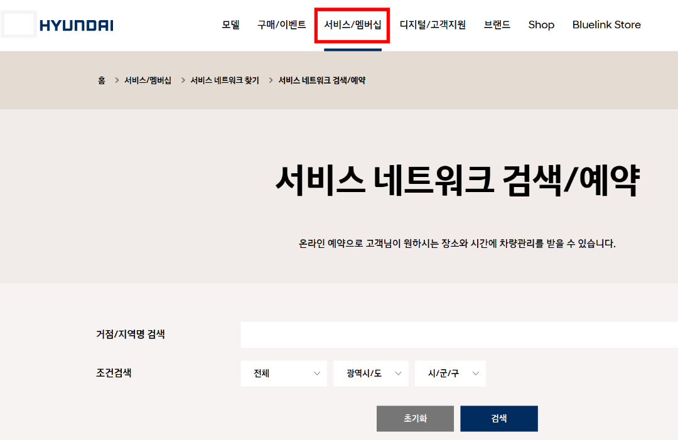Click the HYUNDAI logo
Viewport: 678px width, 440px height.
(77, 25)
